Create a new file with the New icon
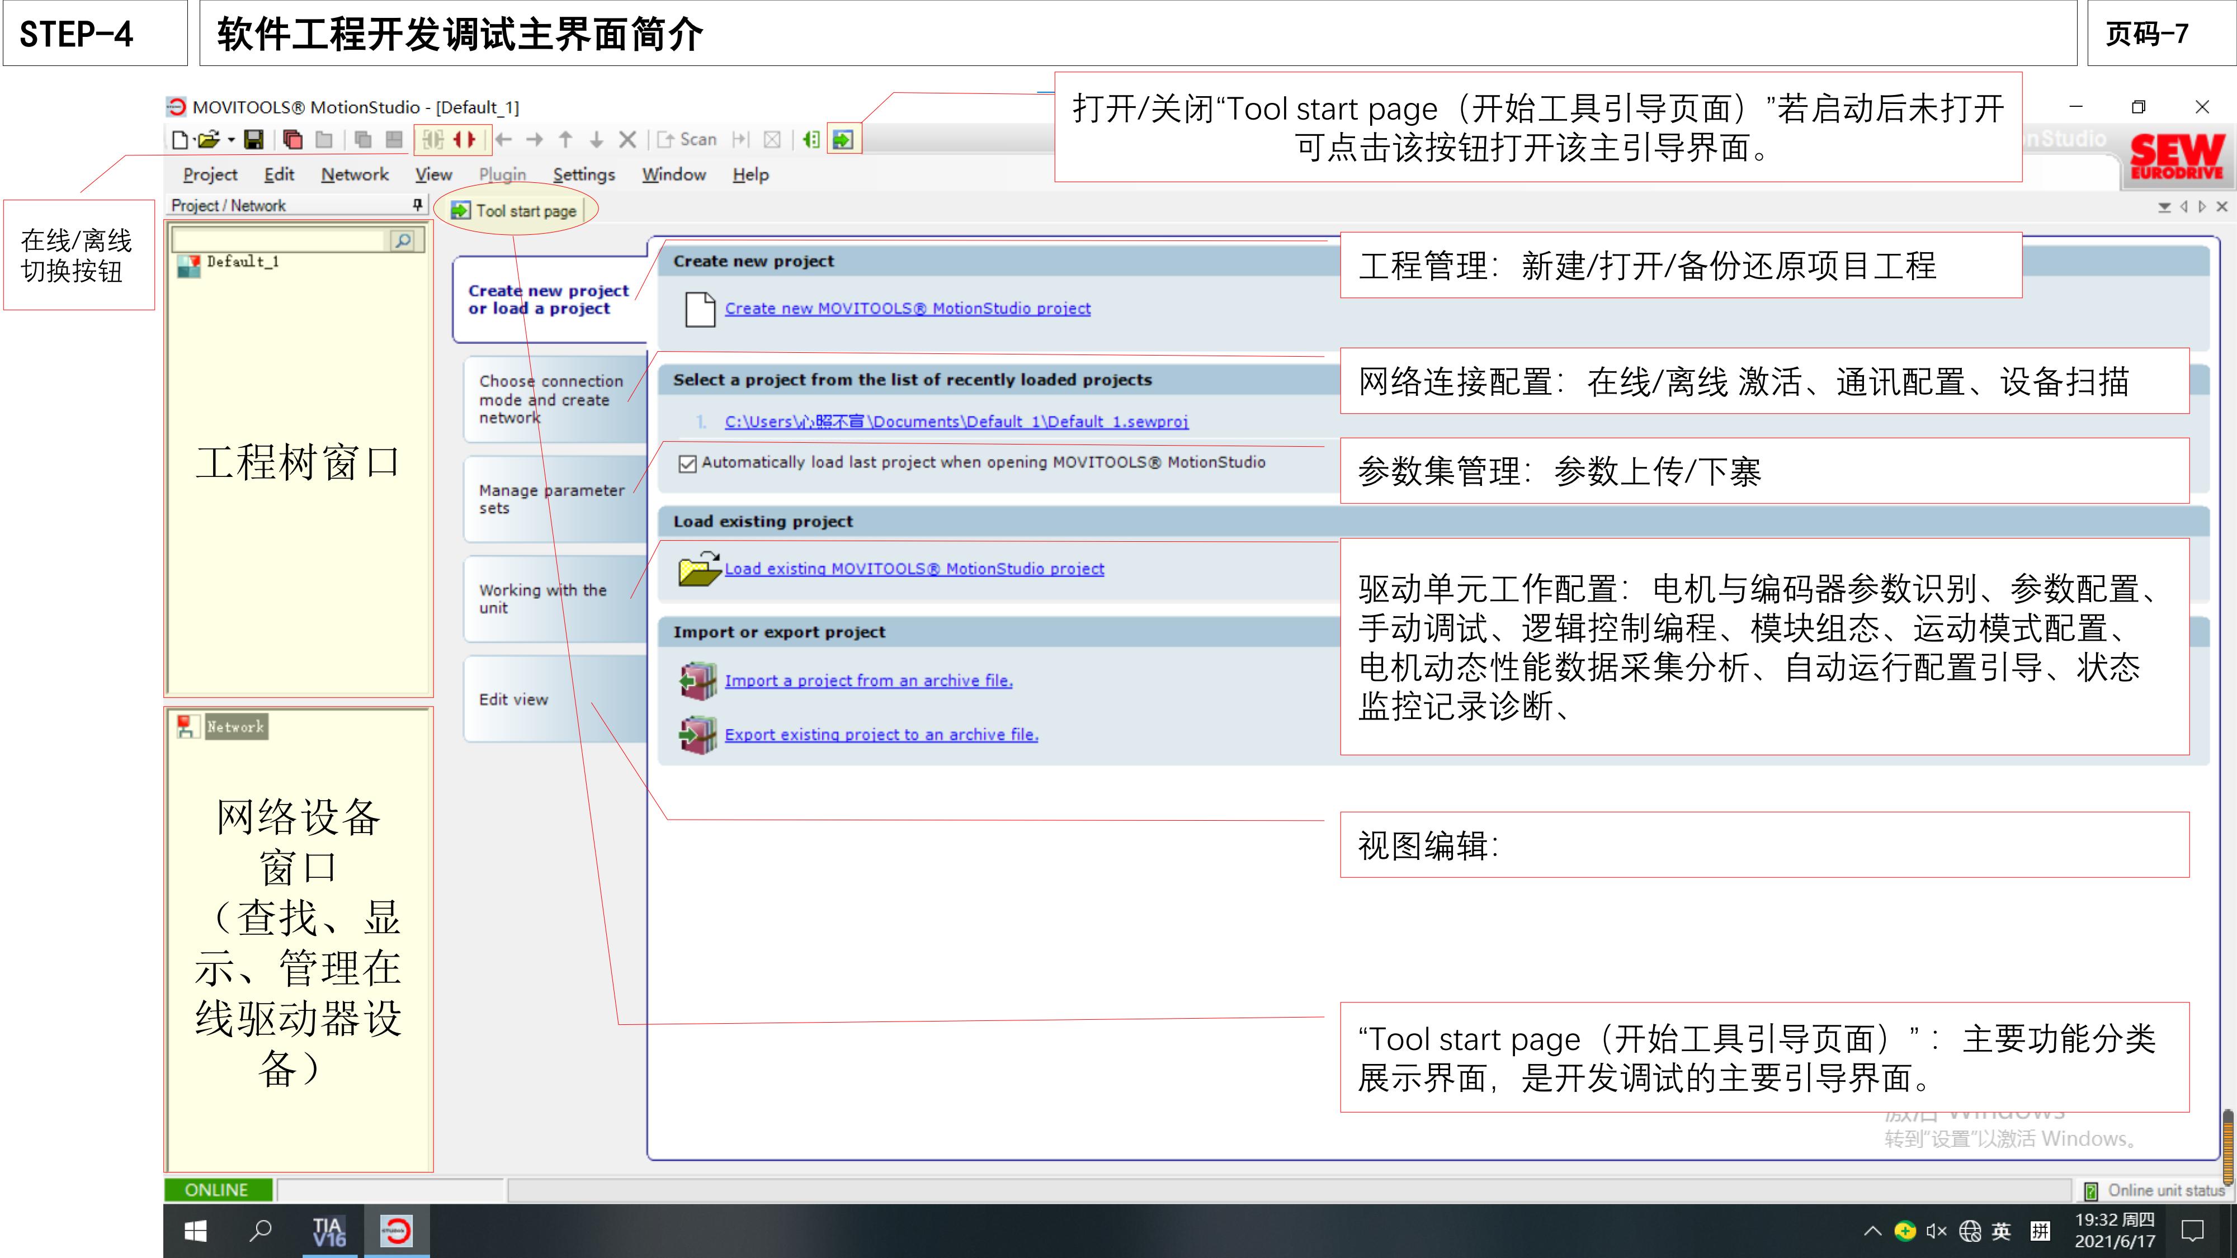The height and width of the screenshot is (1258, 2237). [182, 140]
